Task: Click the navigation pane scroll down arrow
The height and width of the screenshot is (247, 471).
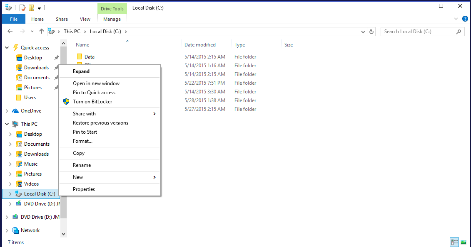Action: point(63,234)
